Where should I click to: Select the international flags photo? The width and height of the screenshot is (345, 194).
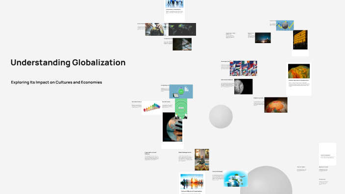click(244, 68)
